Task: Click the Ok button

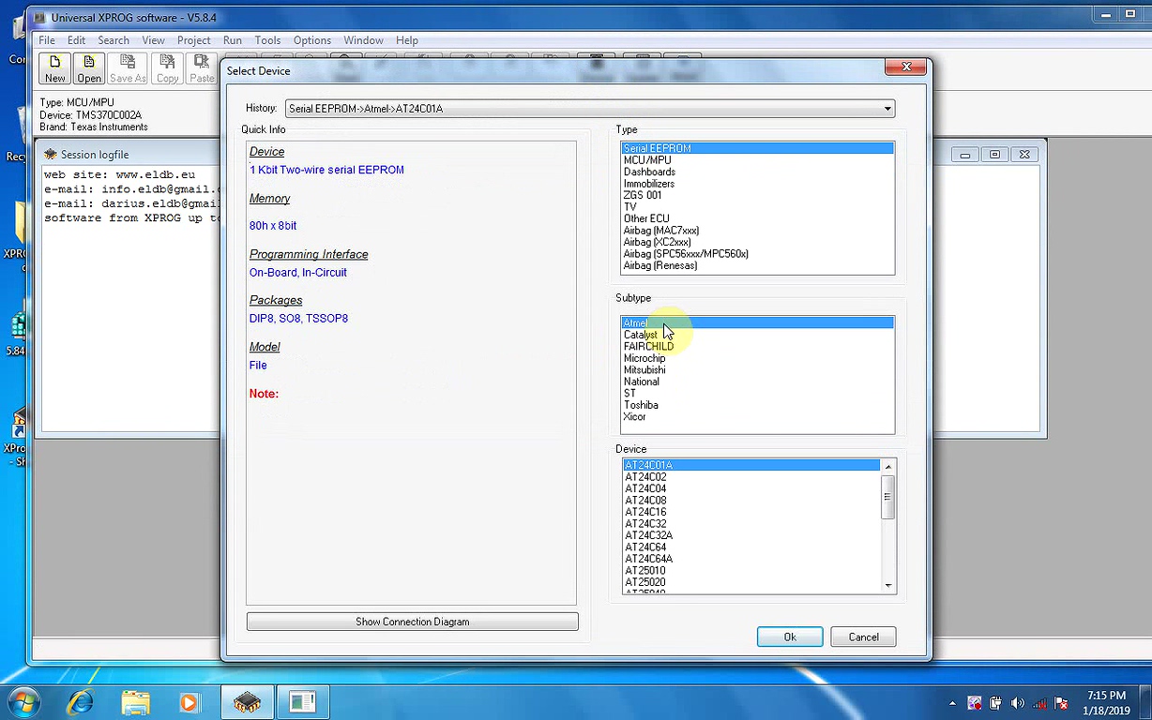Action: 790,637
